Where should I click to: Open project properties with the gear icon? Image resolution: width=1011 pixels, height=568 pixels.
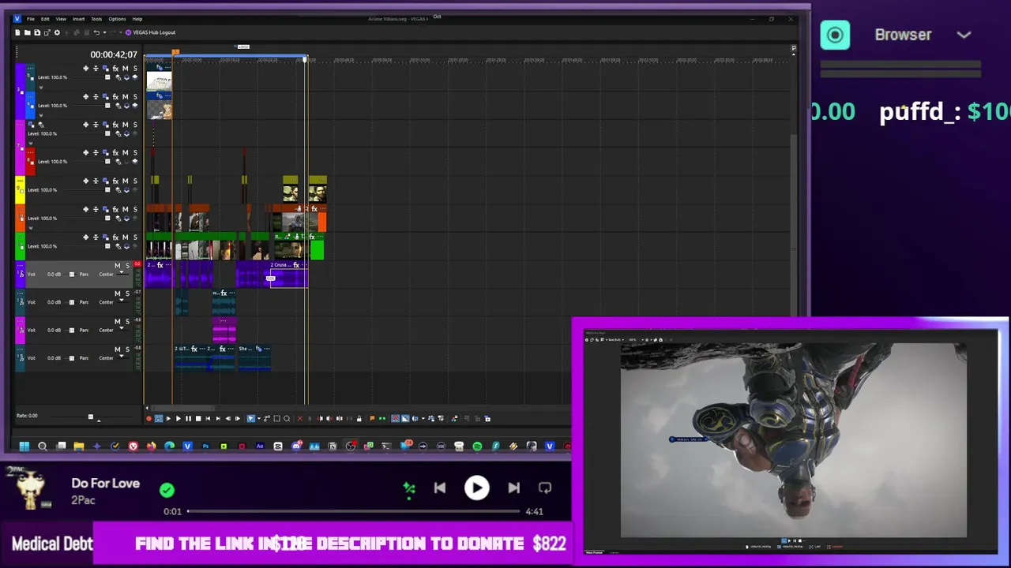click(57, 32)
